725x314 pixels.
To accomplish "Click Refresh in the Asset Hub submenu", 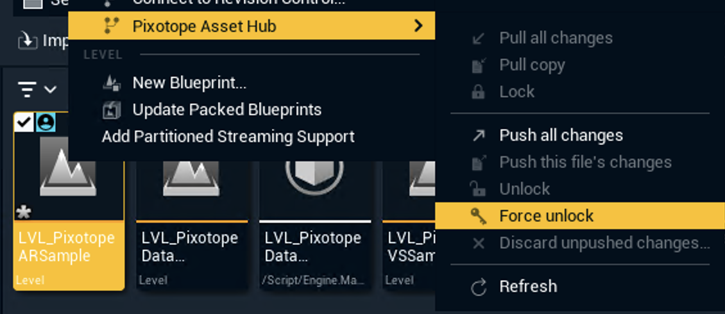I will (x=528, y=286).
